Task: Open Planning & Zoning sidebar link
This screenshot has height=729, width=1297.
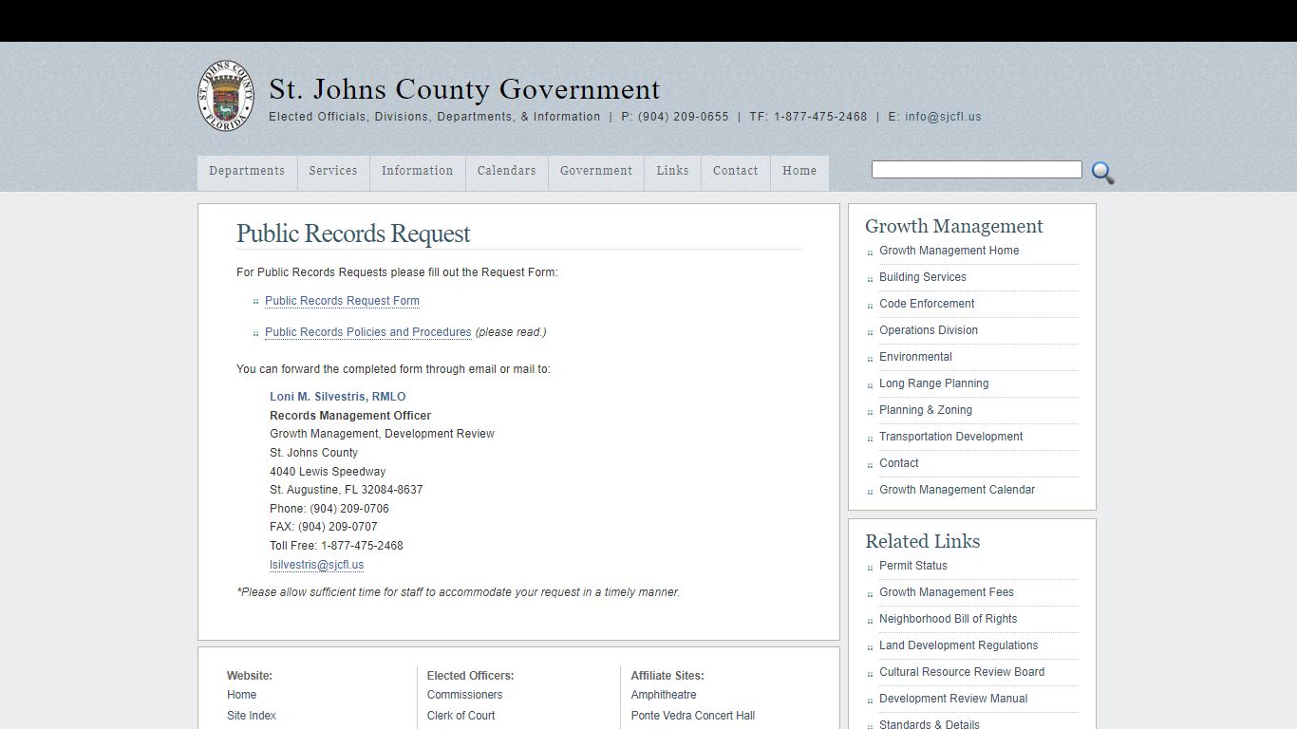Action: click(x=926, y=410)
